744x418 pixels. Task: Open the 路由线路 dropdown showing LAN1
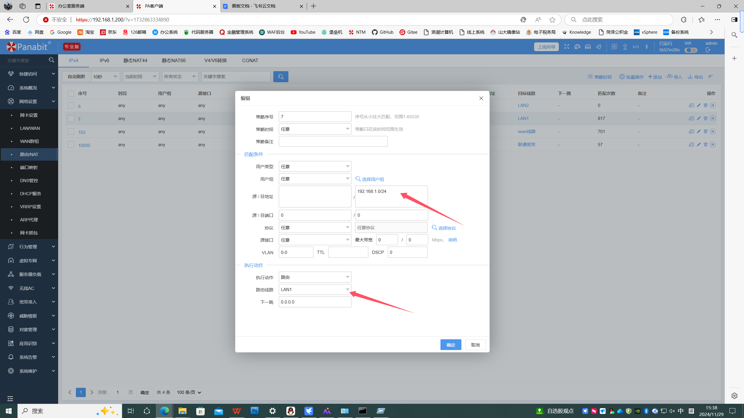[315, 289]
